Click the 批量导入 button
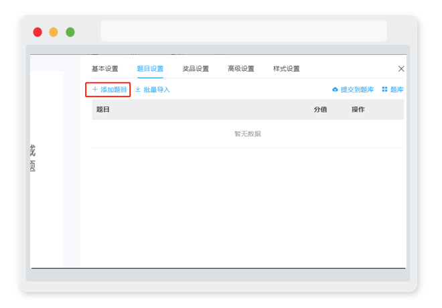 point(153,90)
